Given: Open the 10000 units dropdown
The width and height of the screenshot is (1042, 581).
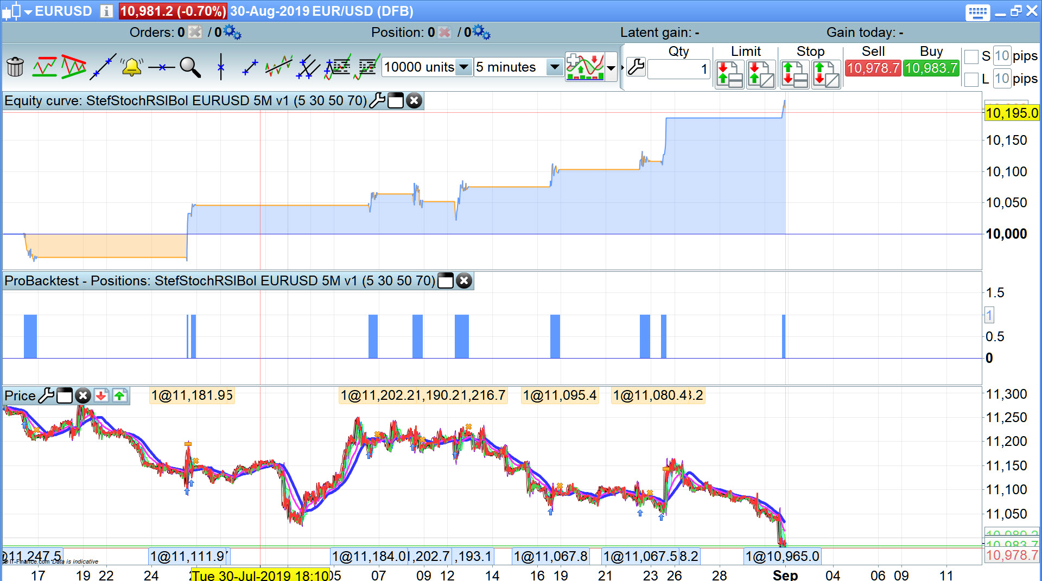Looking at the screenshot, I should click(463, 67).
